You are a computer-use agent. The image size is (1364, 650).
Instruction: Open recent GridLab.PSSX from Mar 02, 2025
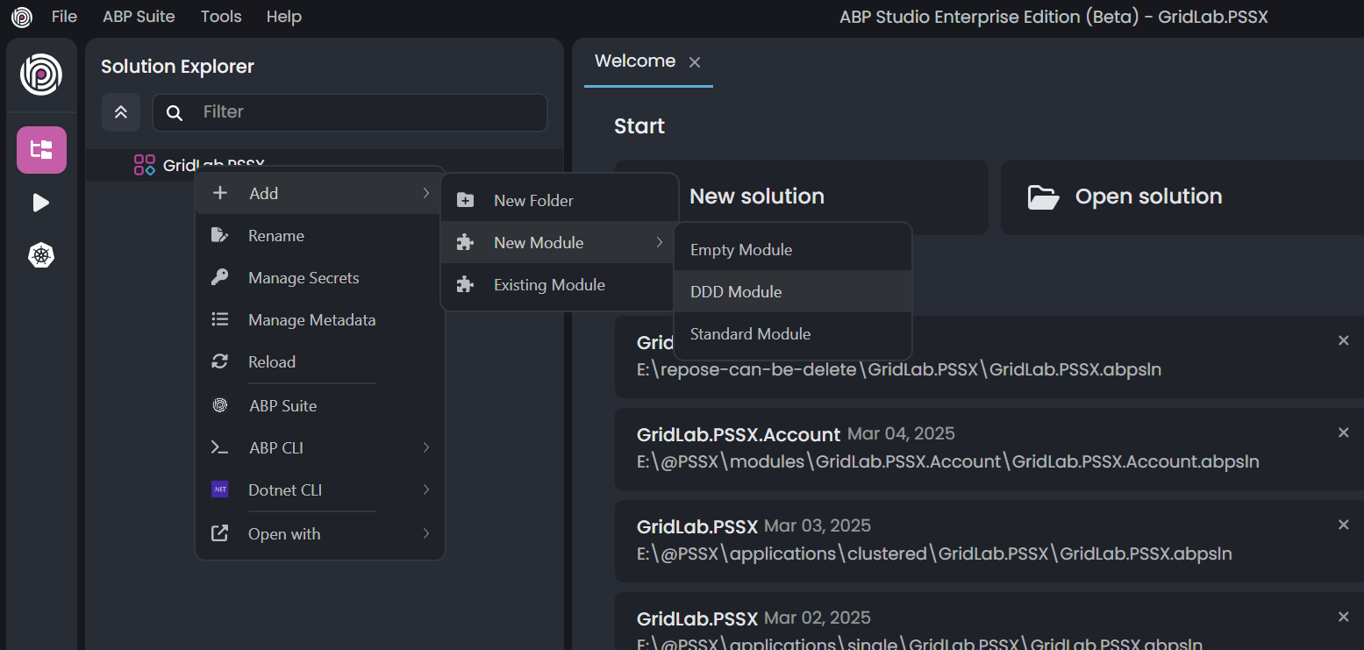(x=989, y=621)
